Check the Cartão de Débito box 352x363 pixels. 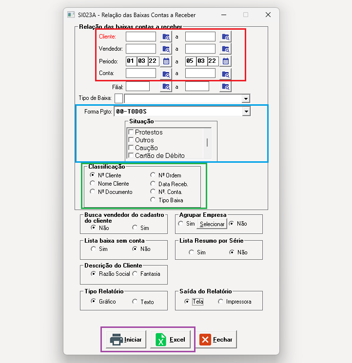[131, 155]
